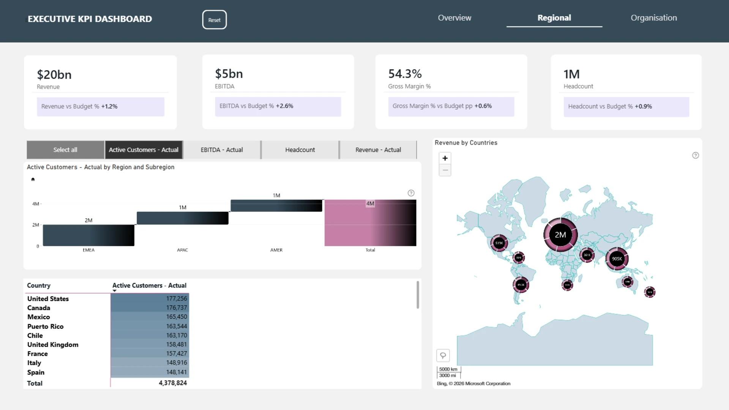The height and width of the screenshot is (410, 729).
Task: Toggle Active Customers - Actual slicer
Action: [x=144, y=150]
